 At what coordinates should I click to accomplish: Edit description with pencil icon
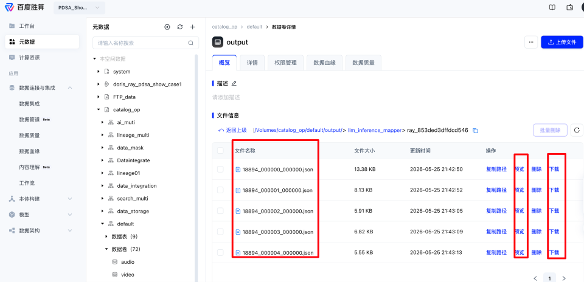pos(234,83)
